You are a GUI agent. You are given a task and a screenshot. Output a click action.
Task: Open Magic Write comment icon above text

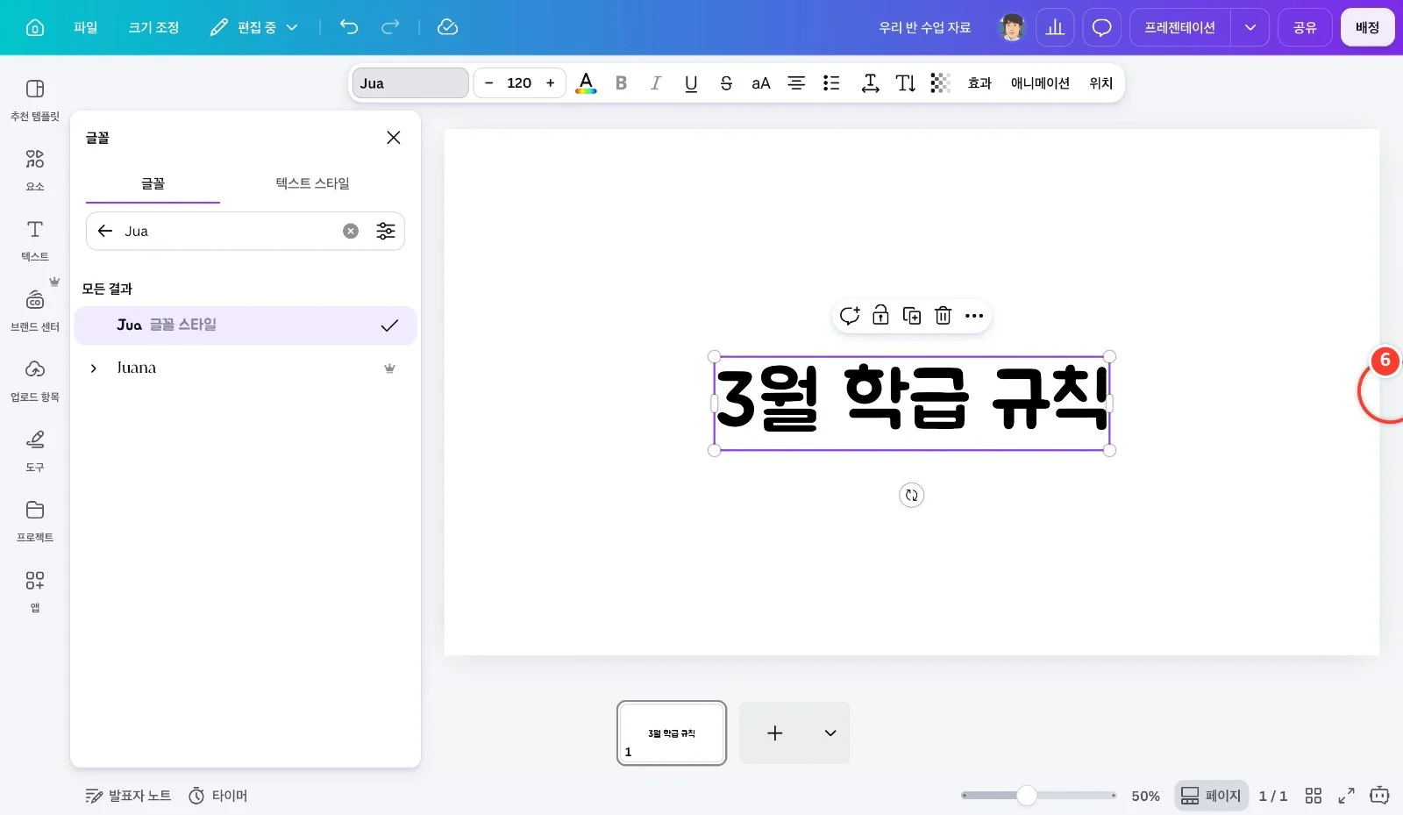850,316
